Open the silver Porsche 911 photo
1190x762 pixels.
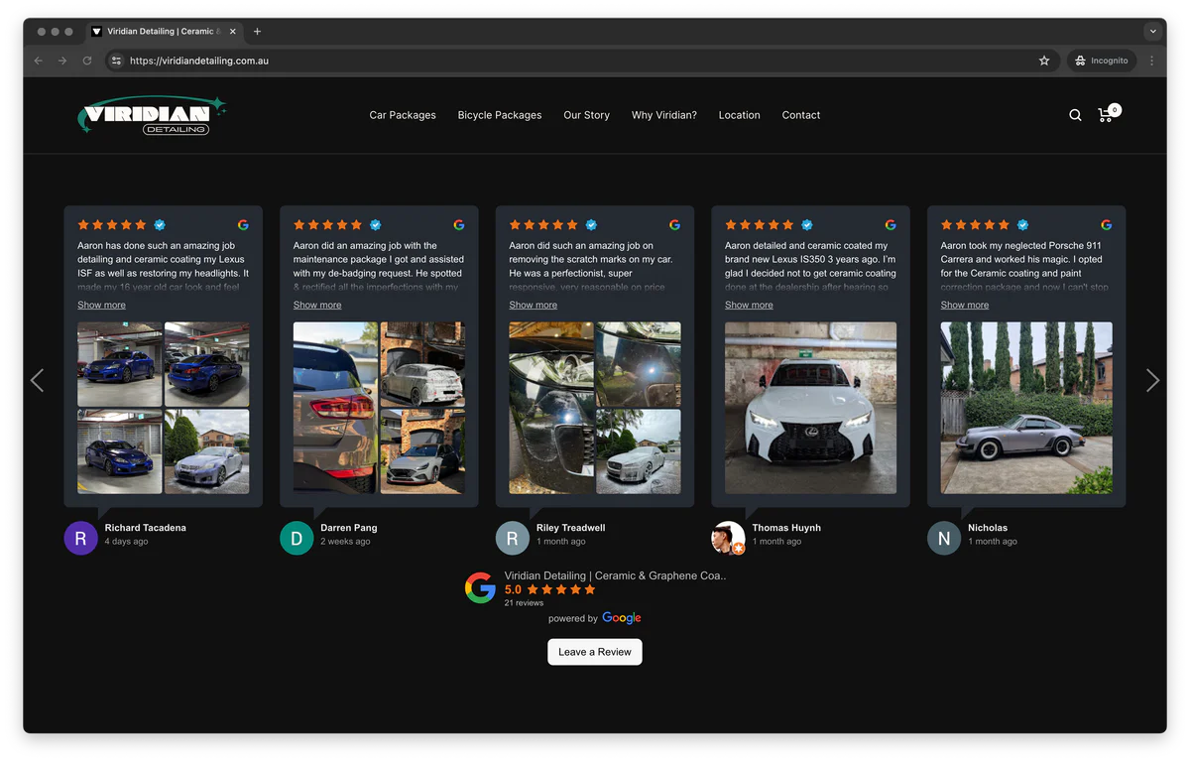(1026, 408)
